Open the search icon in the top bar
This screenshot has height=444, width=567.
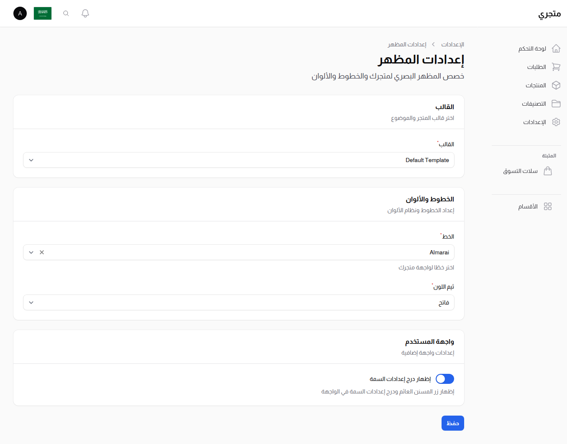point(66,13)
